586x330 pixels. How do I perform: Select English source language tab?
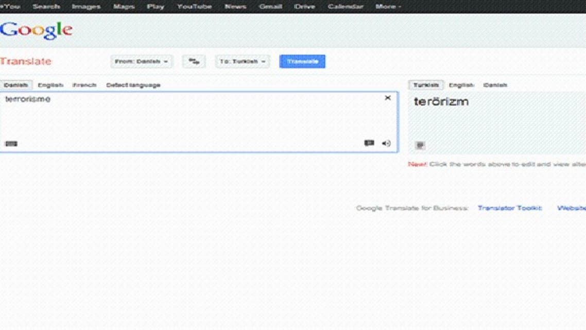point(50,85)
